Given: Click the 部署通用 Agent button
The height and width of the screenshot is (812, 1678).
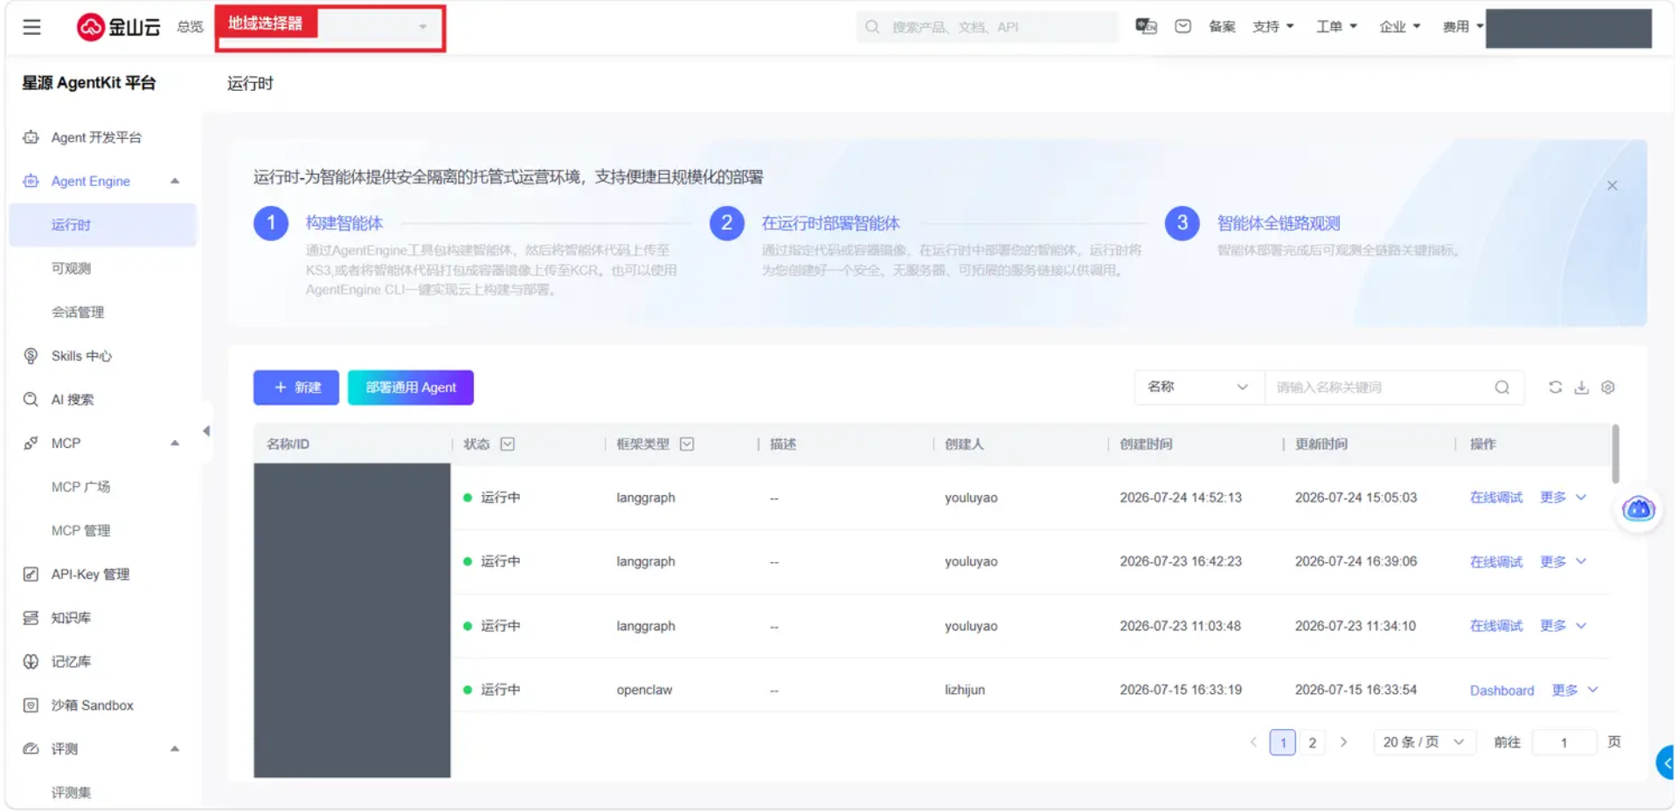Looking at the screenshot, I should pyautogui.click(x=411, y=387).
